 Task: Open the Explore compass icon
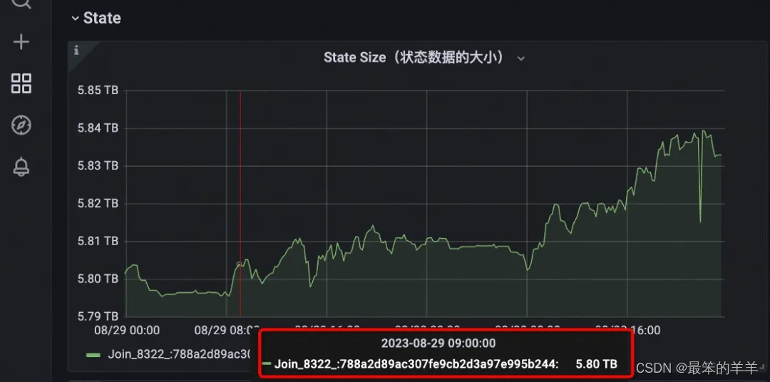point(21,125)
